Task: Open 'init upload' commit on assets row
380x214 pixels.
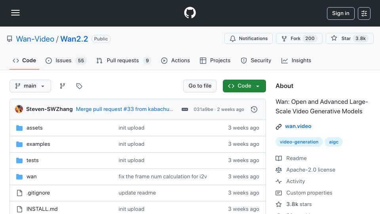Action: pyautogui.click(x=131, y=128)
